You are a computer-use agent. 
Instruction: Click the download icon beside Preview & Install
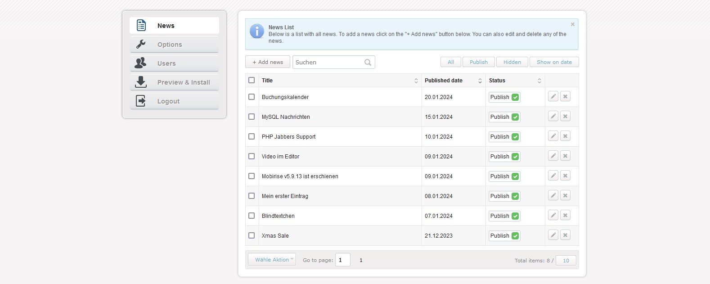click(x=141, y=82)
